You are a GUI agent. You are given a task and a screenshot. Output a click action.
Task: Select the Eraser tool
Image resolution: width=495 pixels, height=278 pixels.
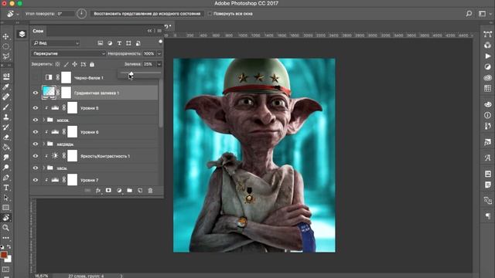tap(5, 137)
